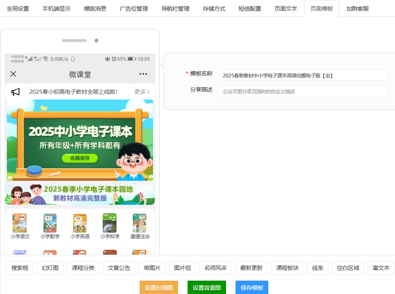Image resolution: width=395 pixels, height=294 pixels.
Task: Insert the 搜索框 component
Action: (x=20, y=268)
